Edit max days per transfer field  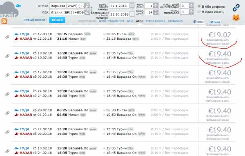pyautogui.click(x=185, y=6)
